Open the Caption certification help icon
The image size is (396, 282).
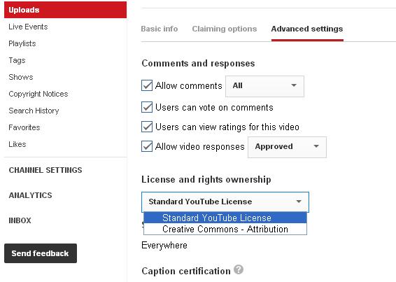tap(239, 269)
